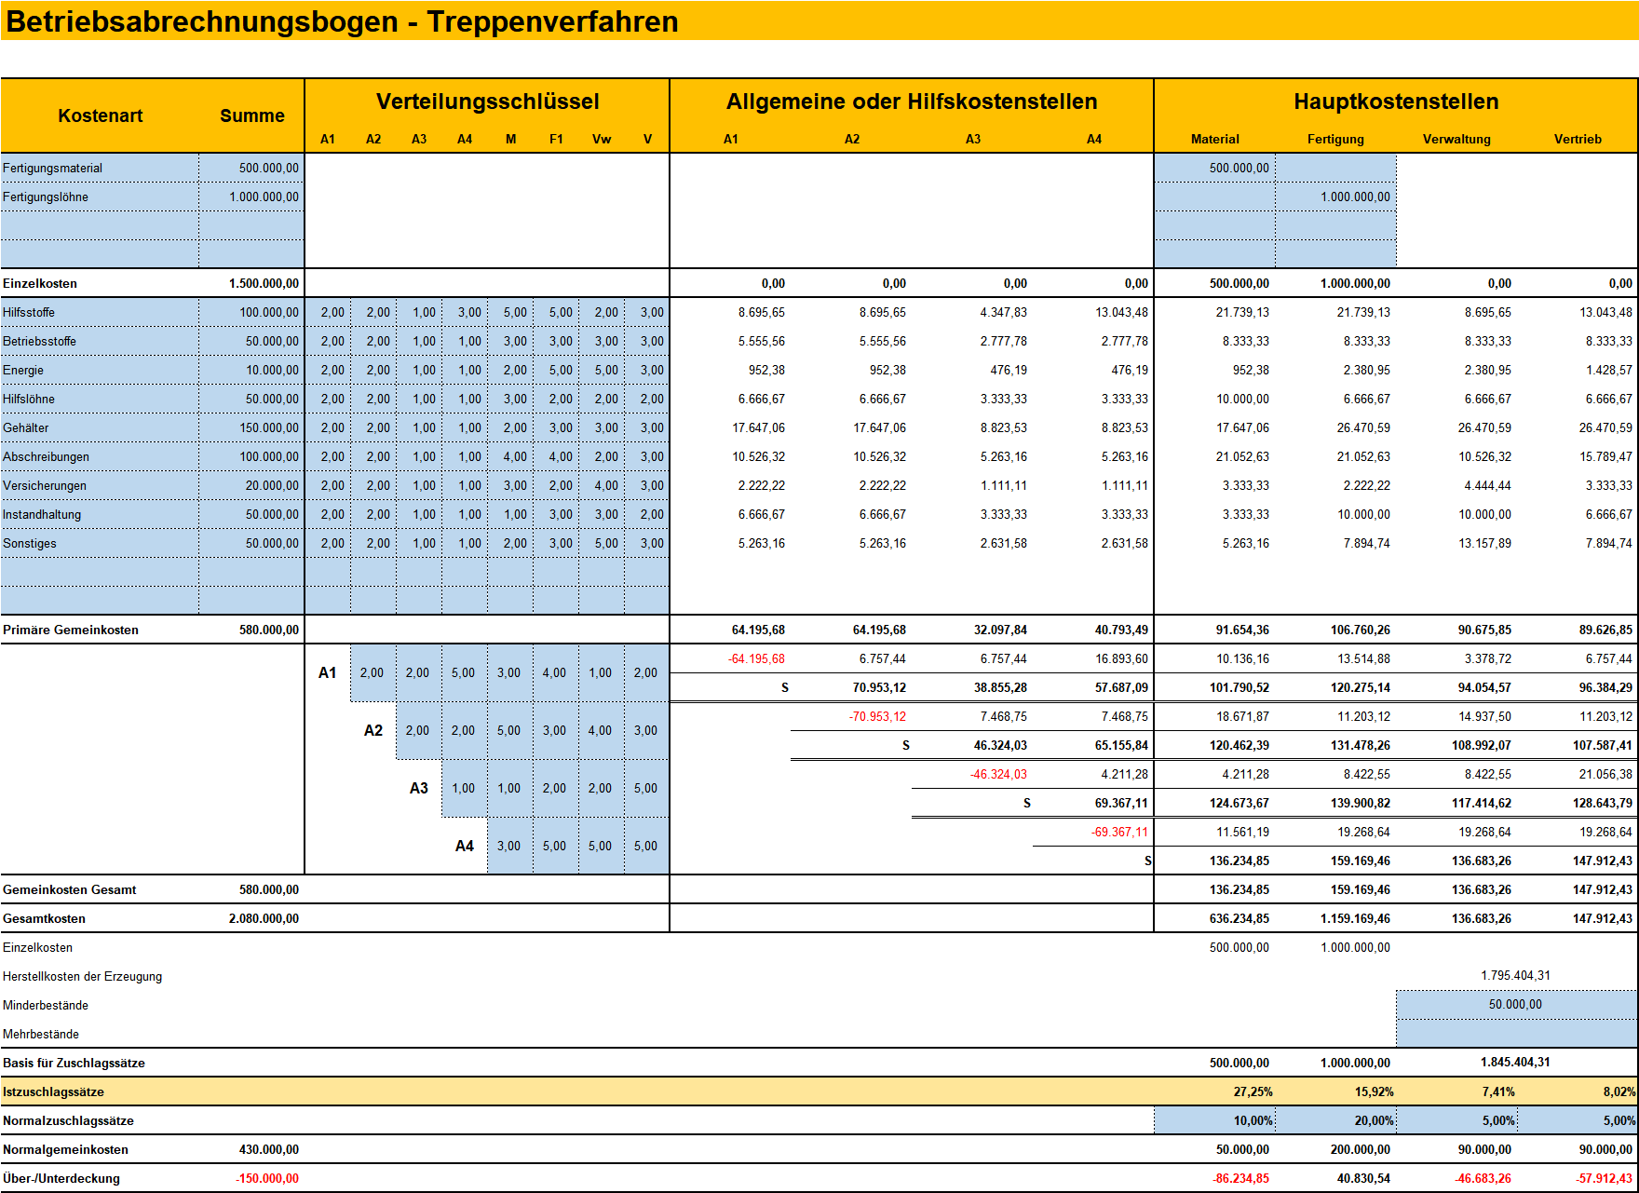Select the red value -64.195,68

tap(756, 658)
